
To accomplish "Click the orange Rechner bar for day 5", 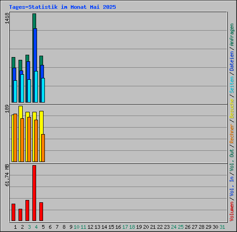I will pos(43,148).
